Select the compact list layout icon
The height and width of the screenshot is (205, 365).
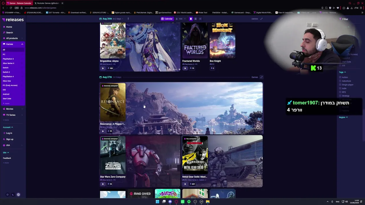click(x=200, y=19)
